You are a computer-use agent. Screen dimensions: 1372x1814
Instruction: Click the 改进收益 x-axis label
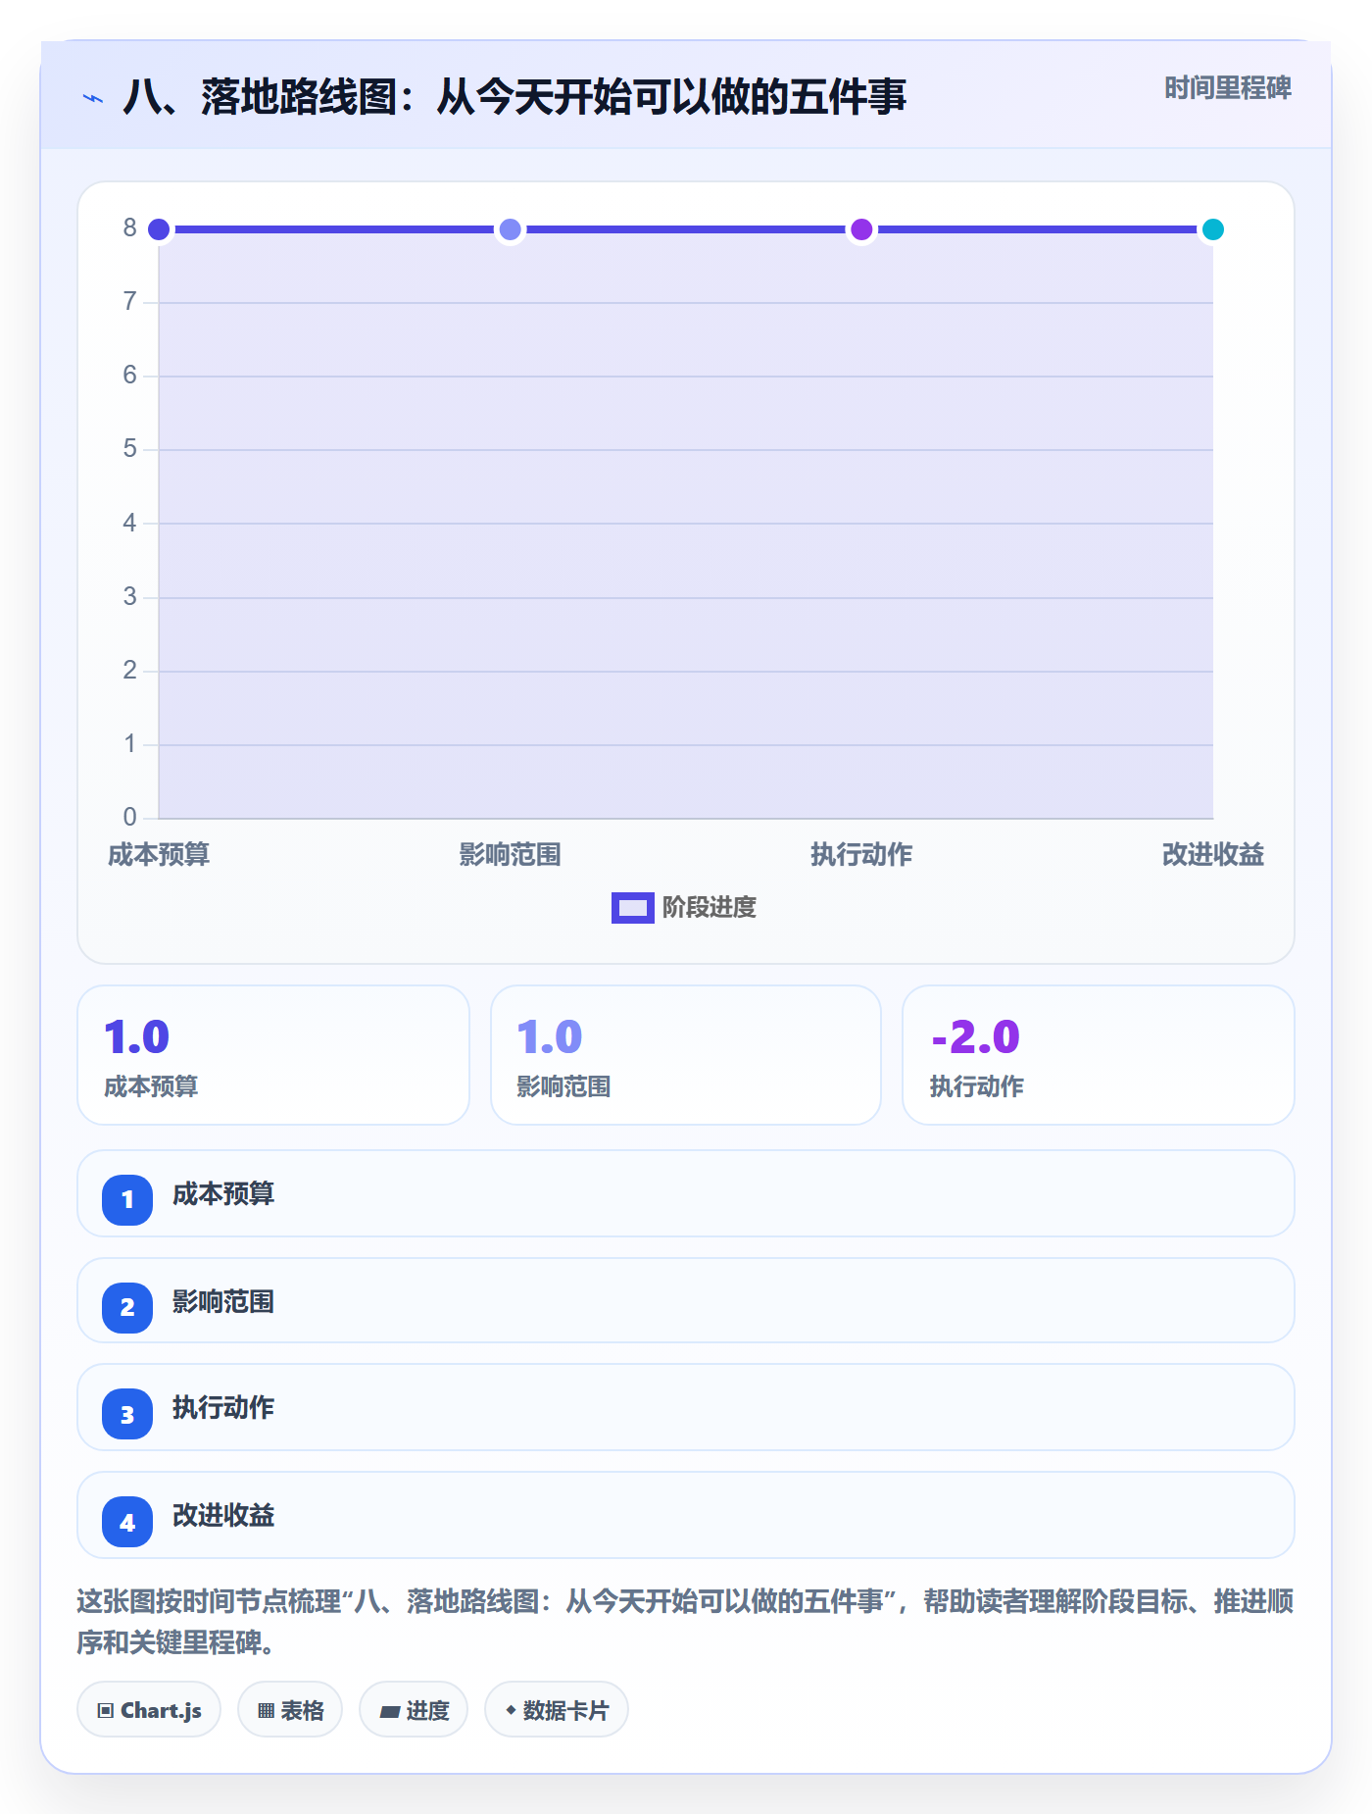[x=1213, y=854]
